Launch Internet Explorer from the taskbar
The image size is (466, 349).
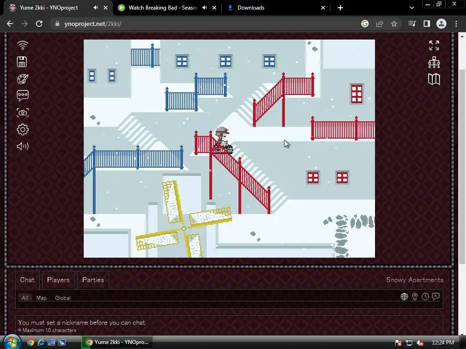(41, 343)
